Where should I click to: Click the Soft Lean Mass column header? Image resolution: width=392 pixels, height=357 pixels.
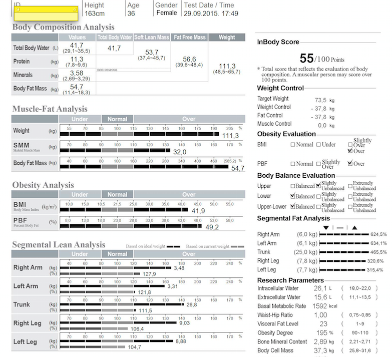(152, 37)
